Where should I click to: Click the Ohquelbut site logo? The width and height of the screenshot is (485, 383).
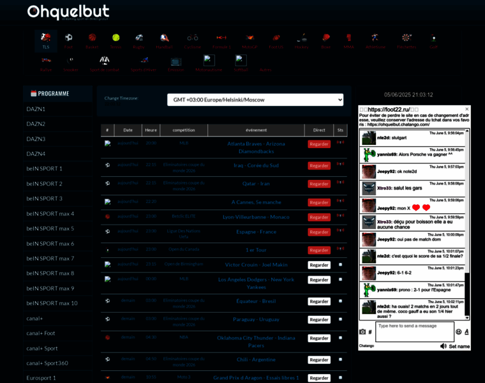68,11
